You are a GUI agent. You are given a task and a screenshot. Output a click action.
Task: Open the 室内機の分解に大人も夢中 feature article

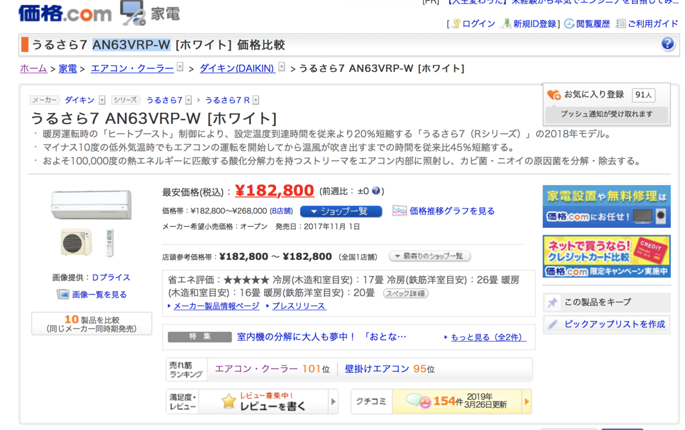(x=322, y=337)
